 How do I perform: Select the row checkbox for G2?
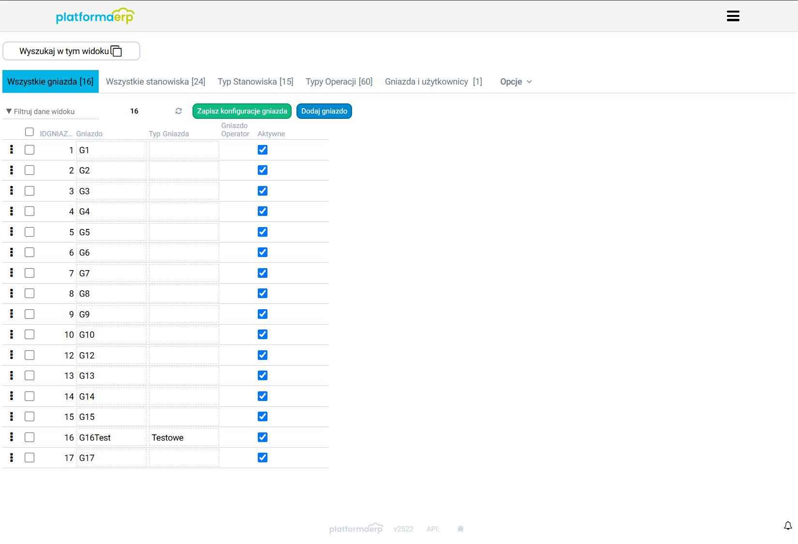tap(30, 170)
